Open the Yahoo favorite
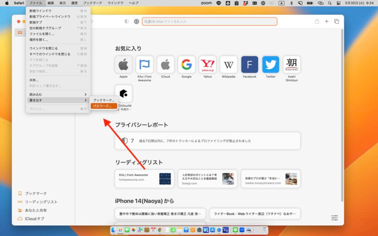378x236 pixels. 207,64
